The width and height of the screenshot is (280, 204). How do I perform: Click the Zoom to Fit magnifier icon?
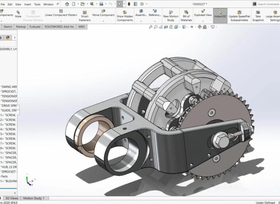click(151, 27)
